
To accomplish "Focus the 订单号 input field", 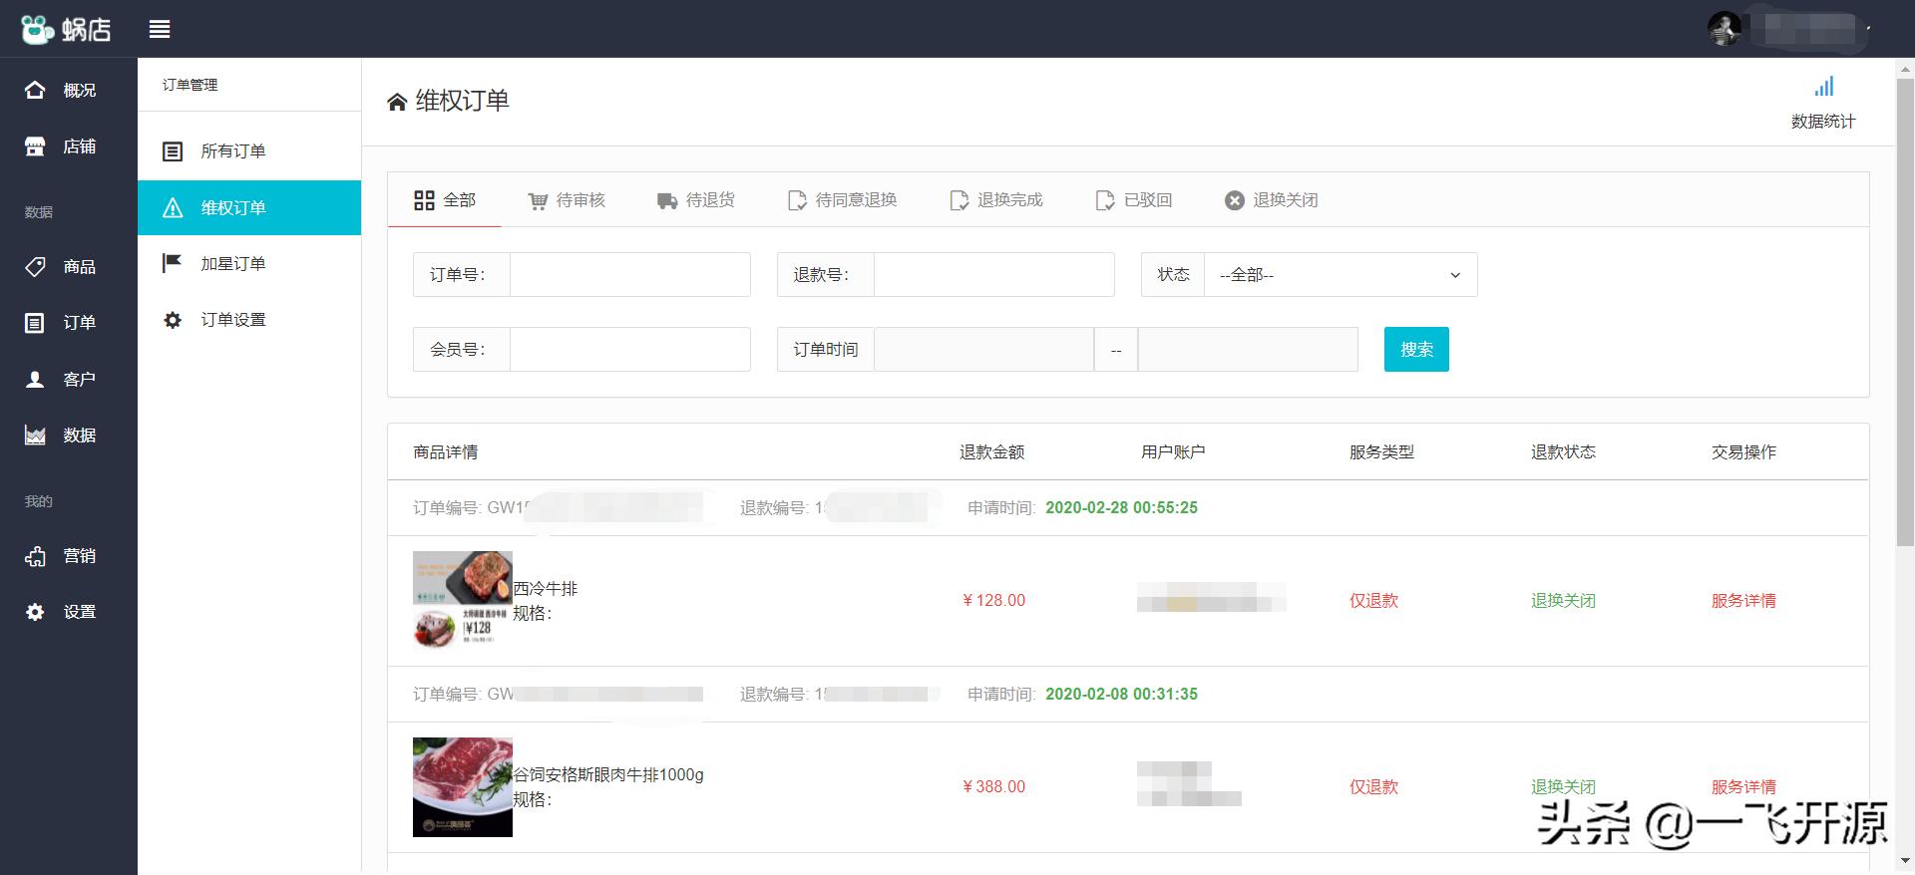I will coord(630,275).
